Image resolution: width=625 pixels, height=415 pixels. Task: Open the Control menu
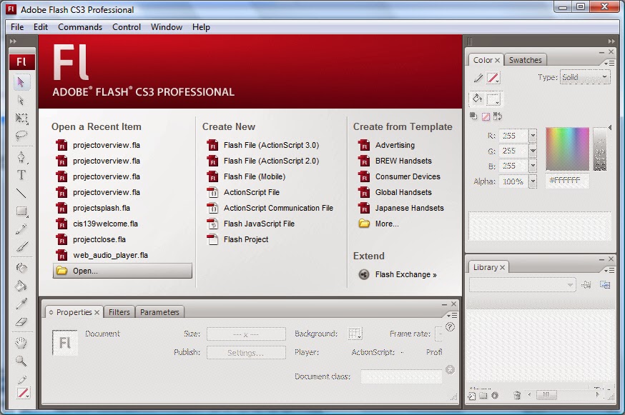coord(127,27)
